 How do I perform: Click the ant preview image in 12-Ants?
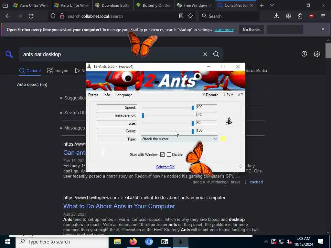coord(229,121)
